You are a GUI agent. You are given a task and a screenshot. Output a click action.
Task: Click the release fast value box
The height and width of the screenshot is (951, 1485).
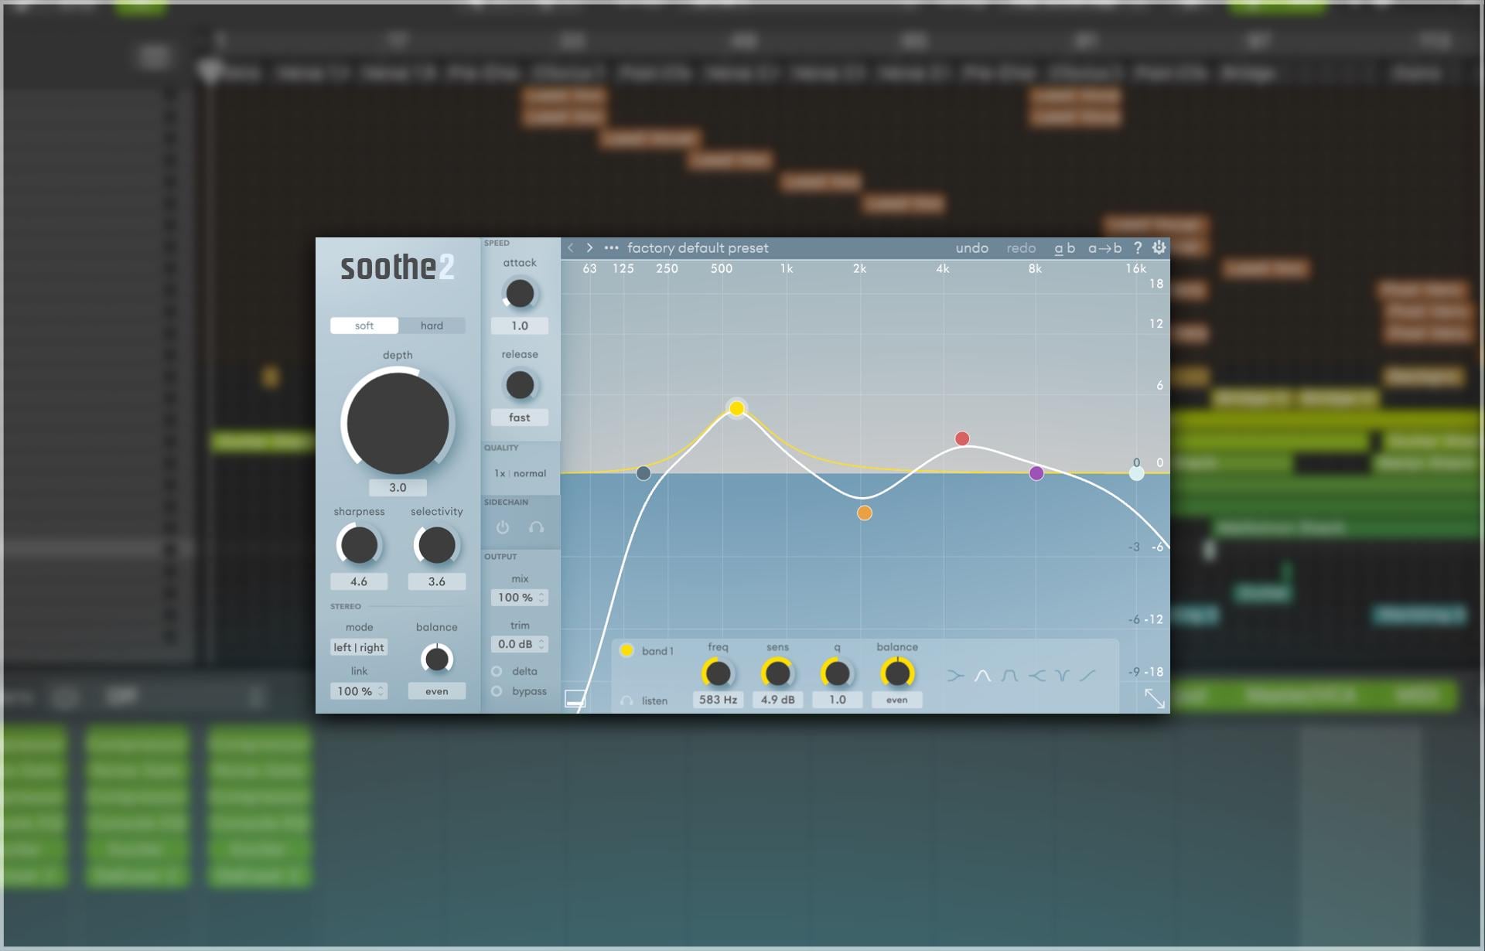[x=520, y=418]
